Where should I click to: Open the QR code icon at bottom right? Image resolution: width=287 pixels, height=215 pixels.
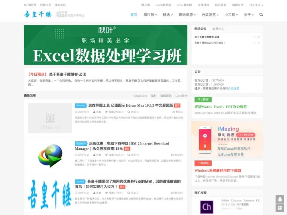click(280, 208)
